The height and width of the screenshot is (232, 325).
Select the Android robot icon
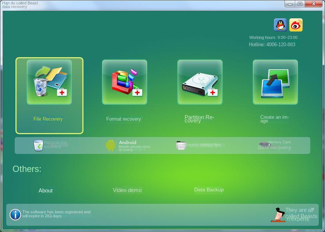111,145
